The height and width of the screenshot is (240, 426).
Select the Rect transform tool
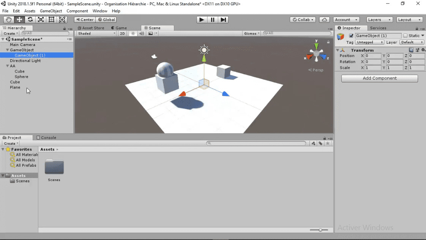click(x=52, y=19)
